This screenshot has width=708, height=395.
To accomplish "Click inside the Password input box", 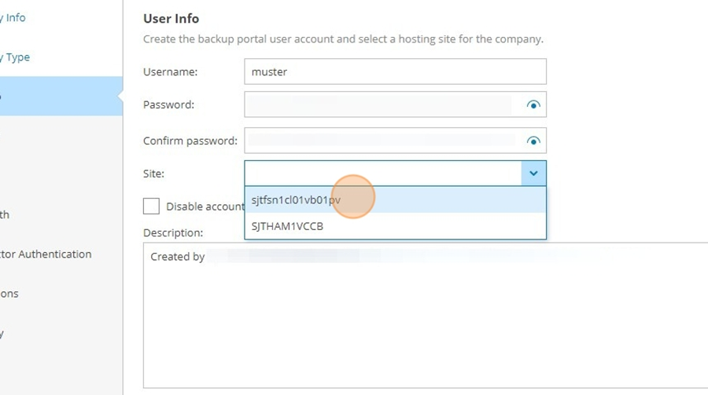I will tap(384, 104).
